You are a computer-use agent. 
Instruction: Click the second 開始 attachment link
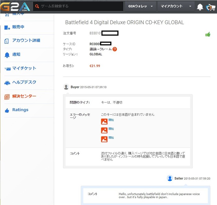pos(111,129)
